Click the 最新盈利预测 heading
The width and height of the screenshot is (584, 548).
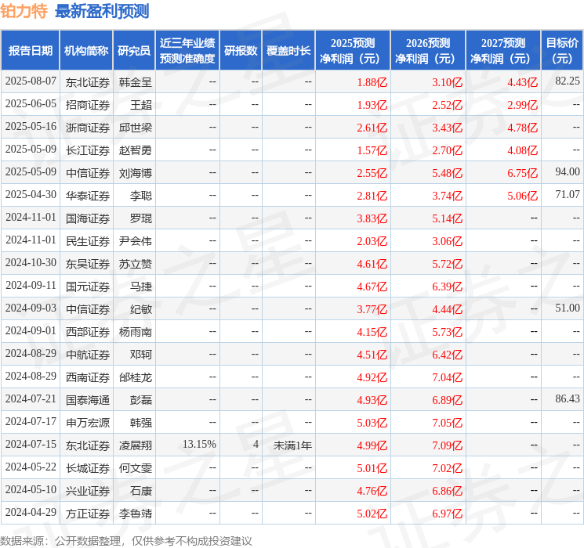[102, 11]
